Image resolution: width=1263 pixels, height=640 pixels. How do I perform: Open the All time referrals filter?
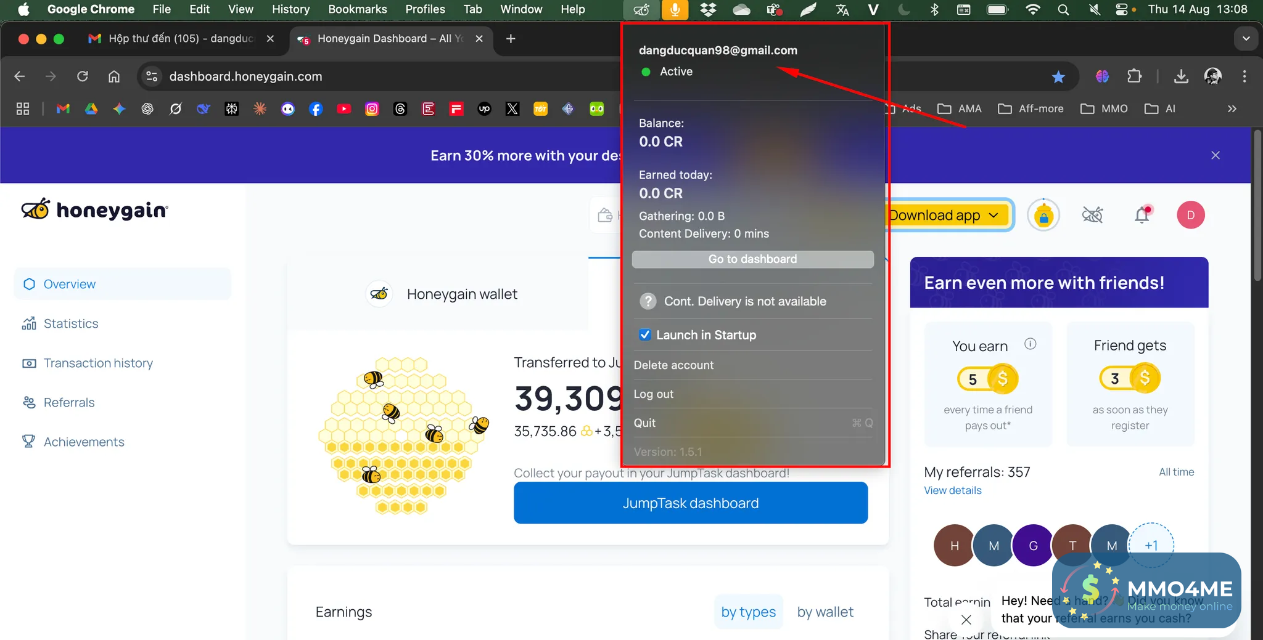click(1177, 472)
